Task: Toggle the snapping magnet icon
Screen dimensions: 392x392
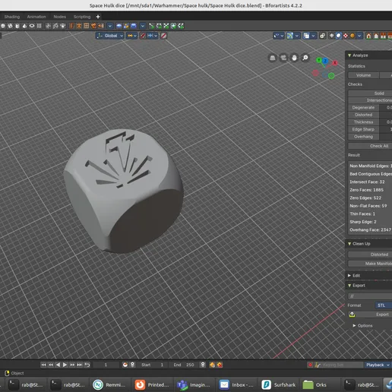Action: click(x=143, y=36)
